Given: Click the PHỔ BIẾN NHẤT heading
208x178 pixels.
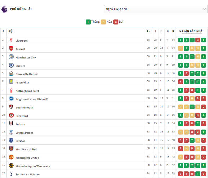Looking at the screenshot, I should 21,9.
